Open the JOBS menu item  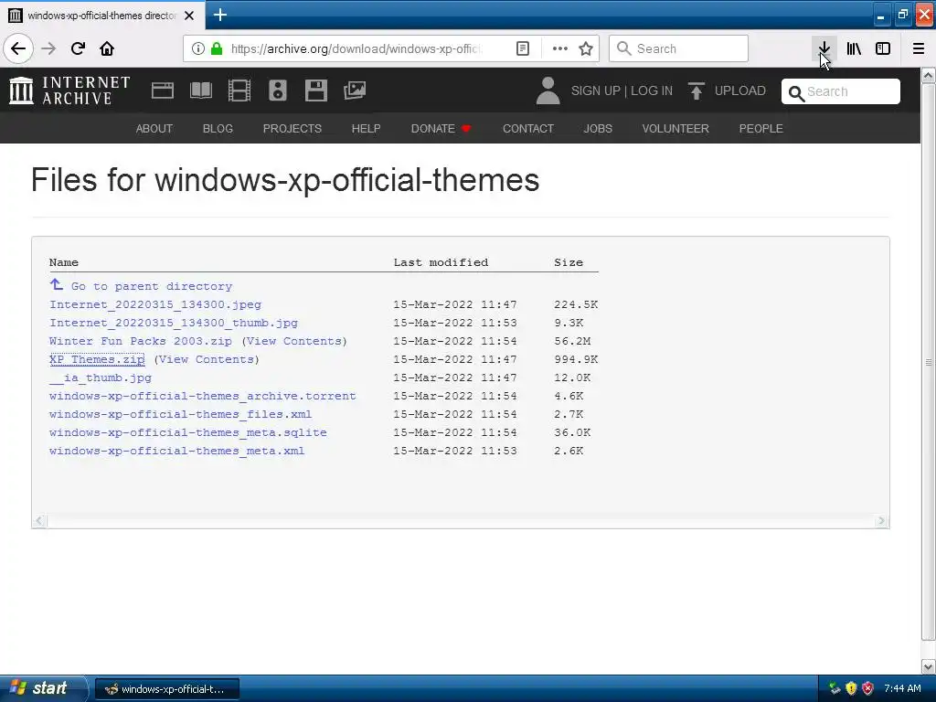click(598, 128)
